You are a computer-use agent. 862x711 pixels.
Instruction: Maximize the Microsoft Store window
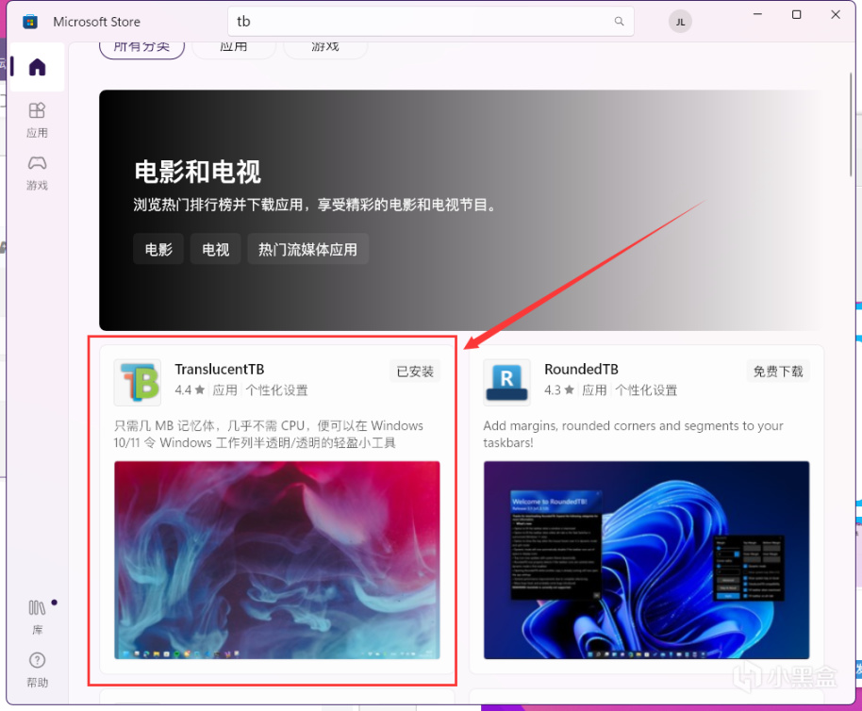(796, 14)
